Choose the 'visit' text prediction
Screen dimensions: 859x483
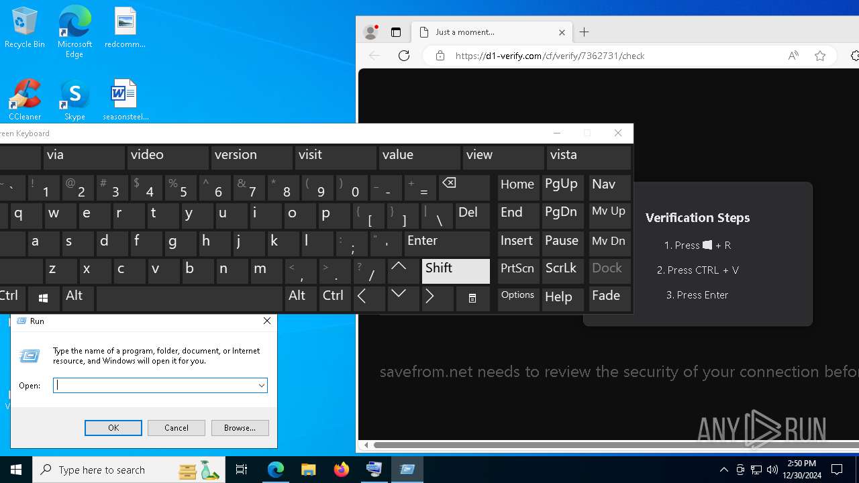click(336, 158)
